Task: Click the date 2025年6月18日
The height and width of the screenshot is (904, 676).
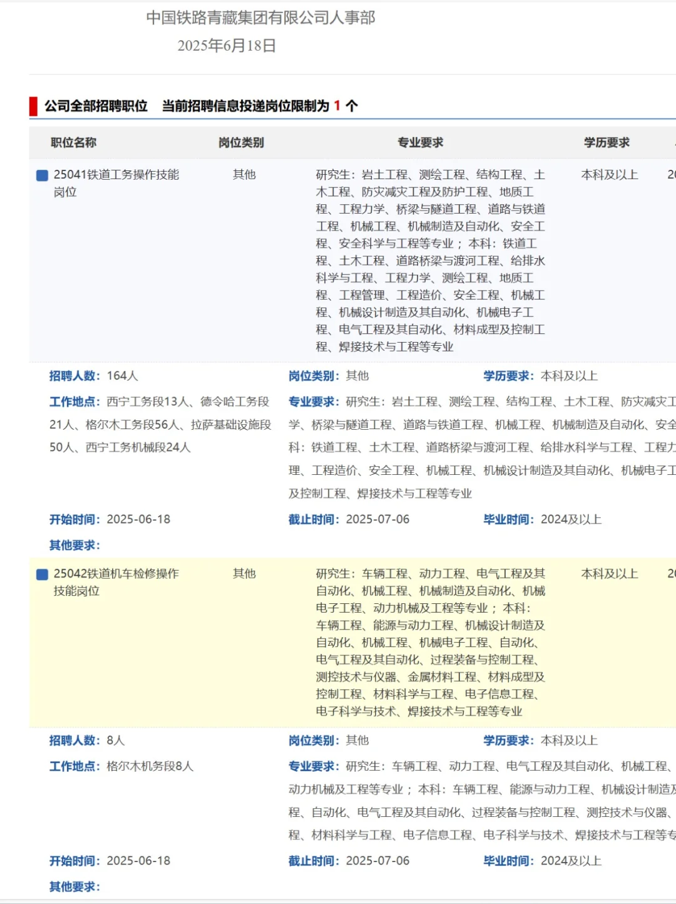Action: [227, 46]
